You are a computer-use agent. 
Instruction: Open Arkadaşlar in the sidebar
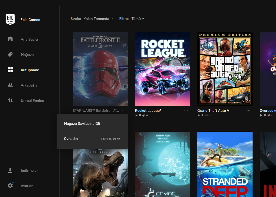[30, 85]
